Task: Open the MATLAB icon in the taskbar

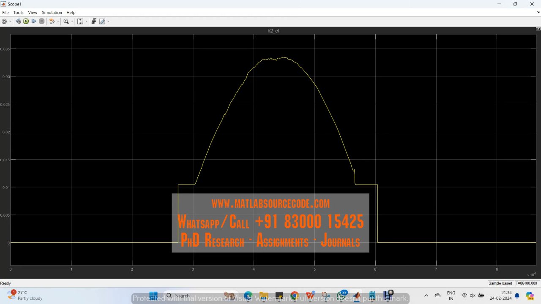Action: click(357, 296)
